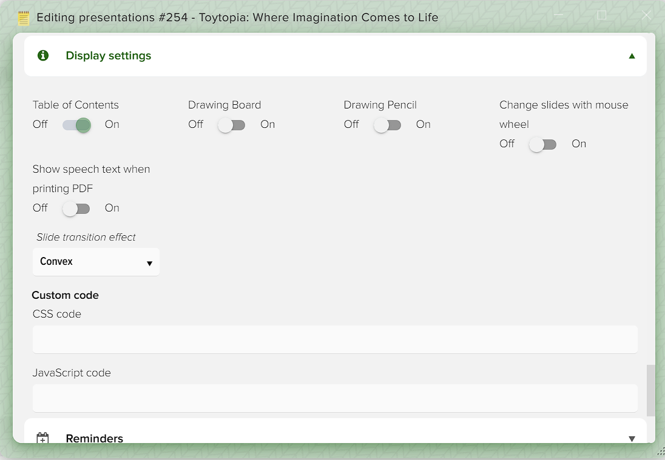This screenshot has height=460, width=665.
Task: Enable the Drawing Pencil switch
Action: [388, 125]
